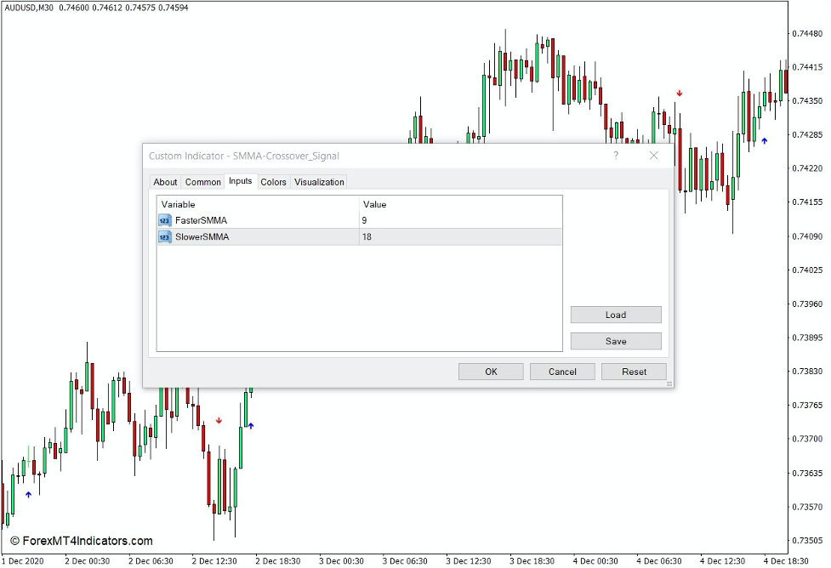
Task: Select the red sell arrow above 2 Dec 12:30
Action: [x=219, y=419]
